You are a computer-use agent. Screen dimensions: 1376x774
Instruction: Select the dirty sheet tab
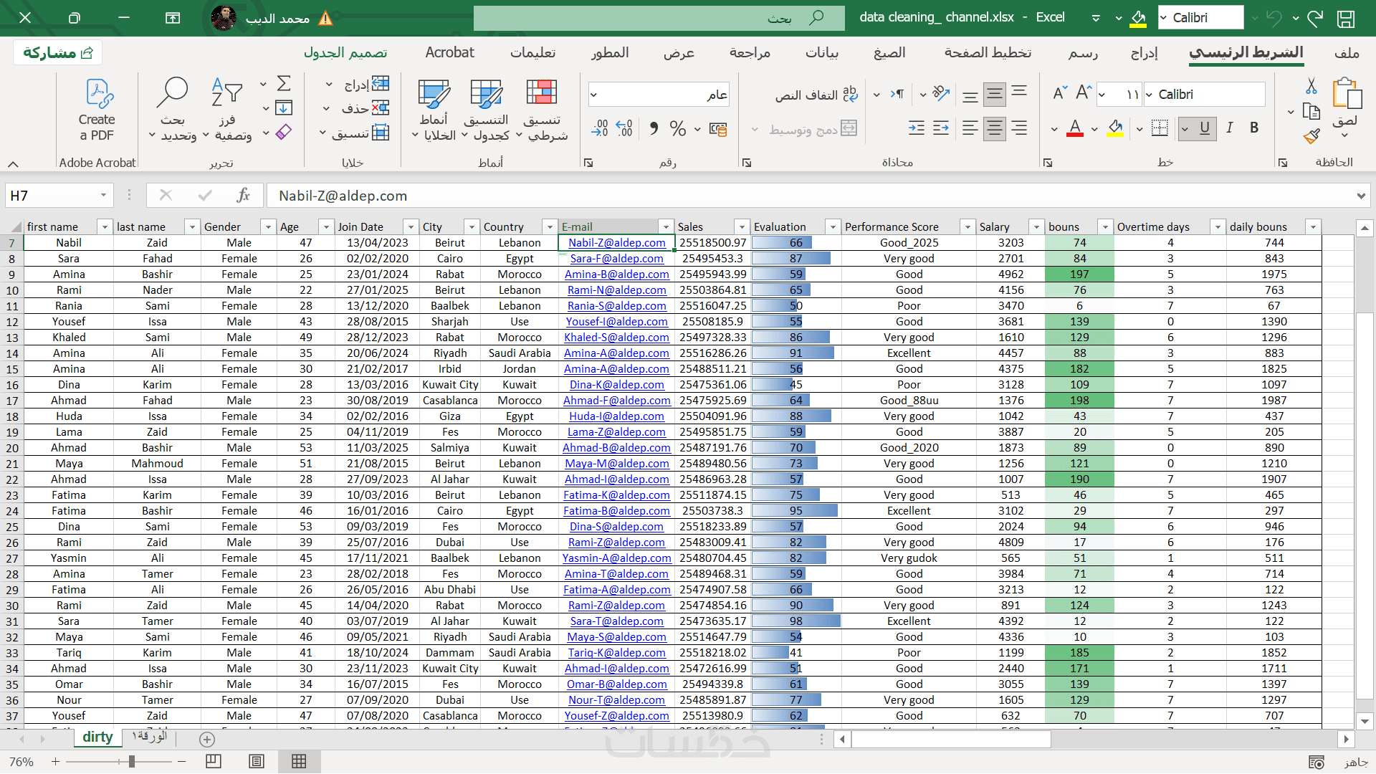point(97,737)
